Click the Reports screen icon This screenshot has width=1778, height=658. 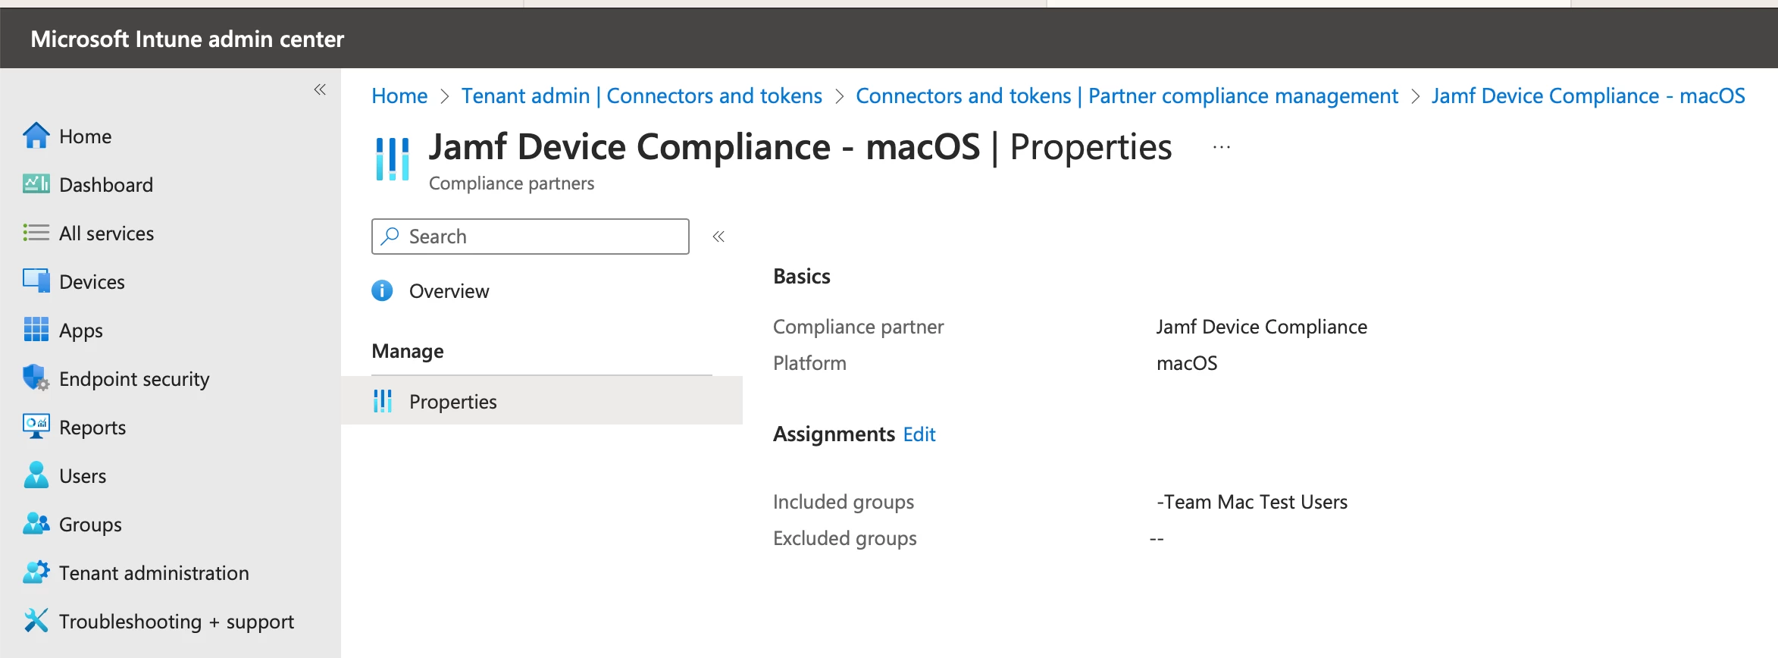[36, 427]
